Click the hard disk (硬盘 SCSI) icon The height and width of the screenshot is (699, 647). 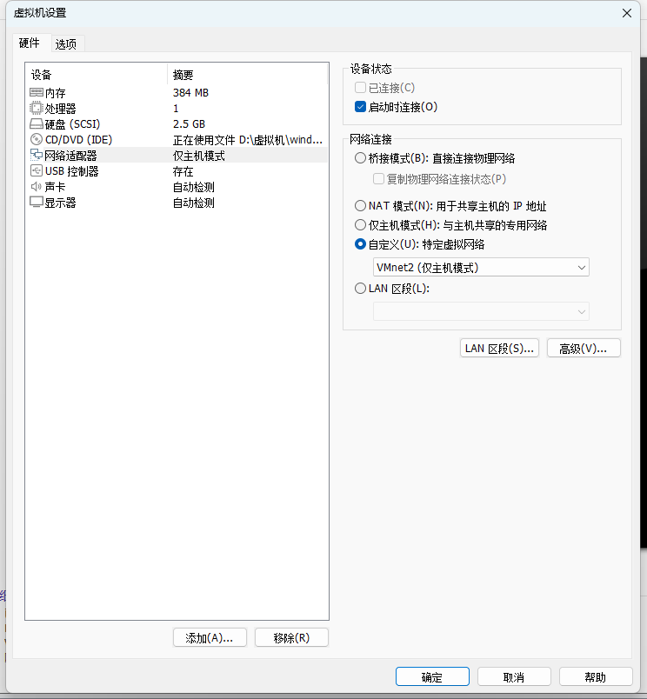pyautogui.click(x=37, y=124)
